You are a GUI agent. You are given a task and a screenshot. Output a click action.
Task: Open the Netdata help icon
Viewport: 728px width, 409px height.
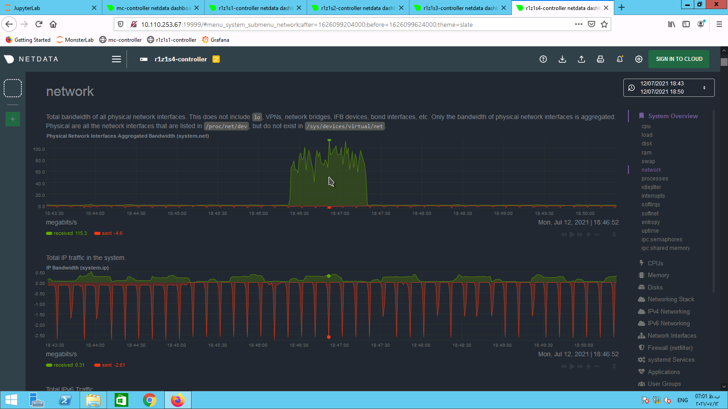[543, 59]
